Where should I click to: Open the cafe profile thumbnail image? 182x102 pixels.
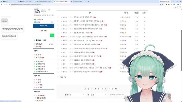(x=37, y=11)
